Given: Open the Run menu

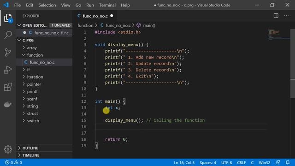Looking at the screenshot, I should tap(90, 5).
